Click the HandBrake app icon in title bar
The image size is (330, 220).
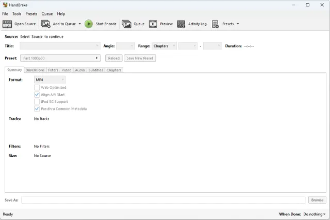click(x=5, y=5)
